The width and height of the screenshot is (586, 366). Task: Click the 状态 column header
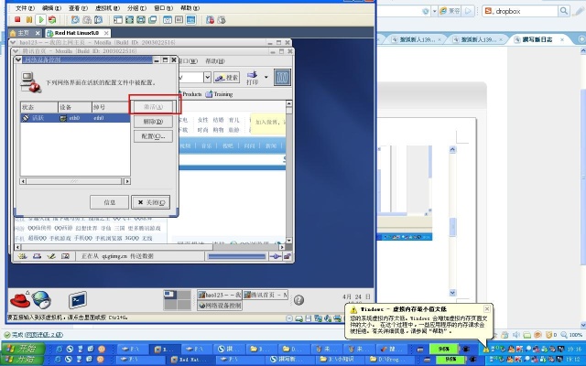[x=39, y=107]
